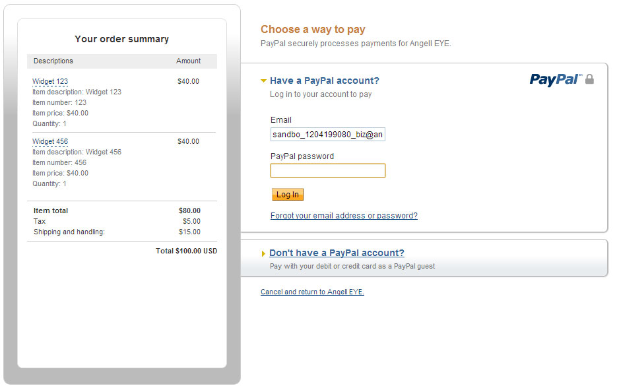Click 'Pay with your debit or credit card' text
This screenshot has width=617, height=392.
click(352, 267)
